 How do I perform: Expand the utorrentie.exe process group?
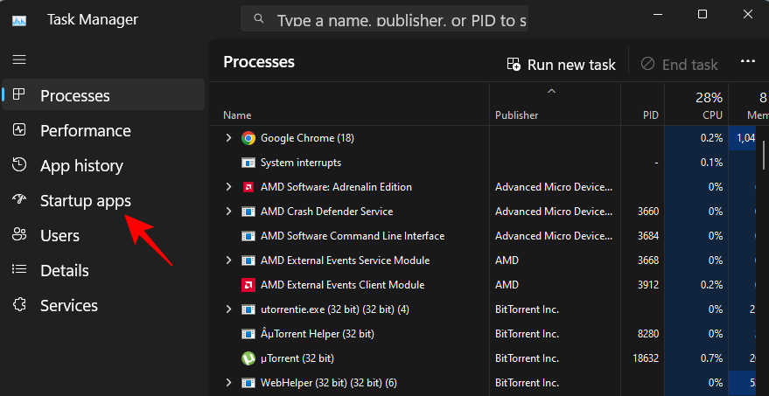[229, 309]
